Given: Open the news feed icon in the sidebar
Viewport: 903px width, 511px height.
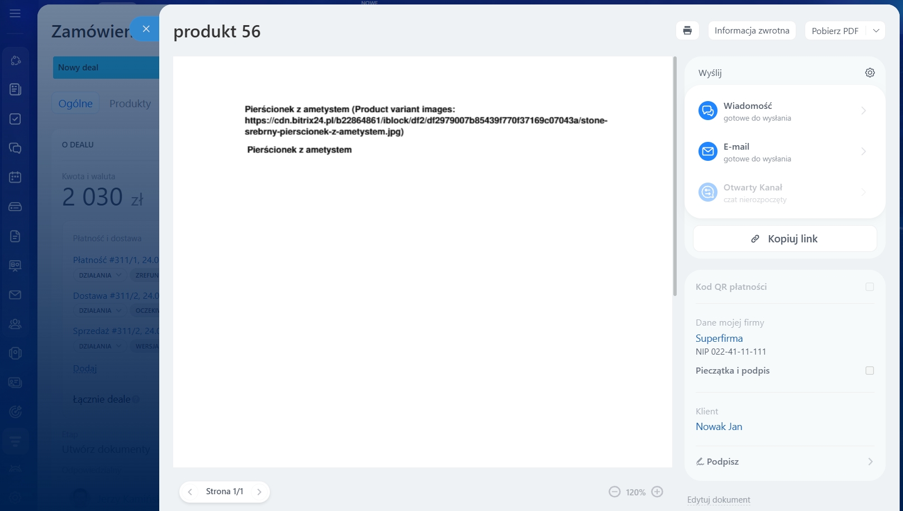Looking at the screenshot, I should pos(16,89).
